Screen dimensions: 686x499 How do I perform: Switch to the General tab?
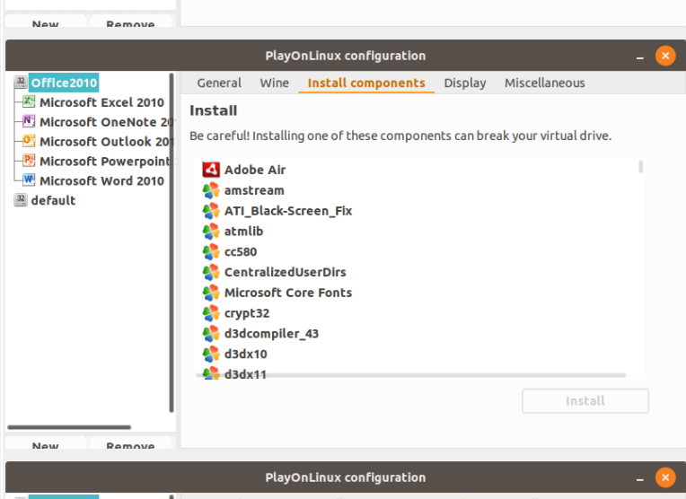tap(219, 83)
